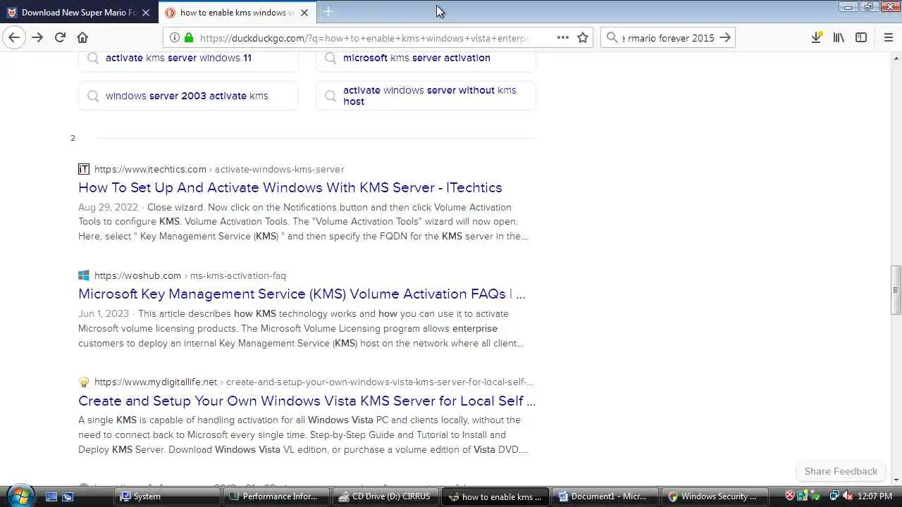Open Microsoft Key Management Service FAQs result

click(302, 294)
